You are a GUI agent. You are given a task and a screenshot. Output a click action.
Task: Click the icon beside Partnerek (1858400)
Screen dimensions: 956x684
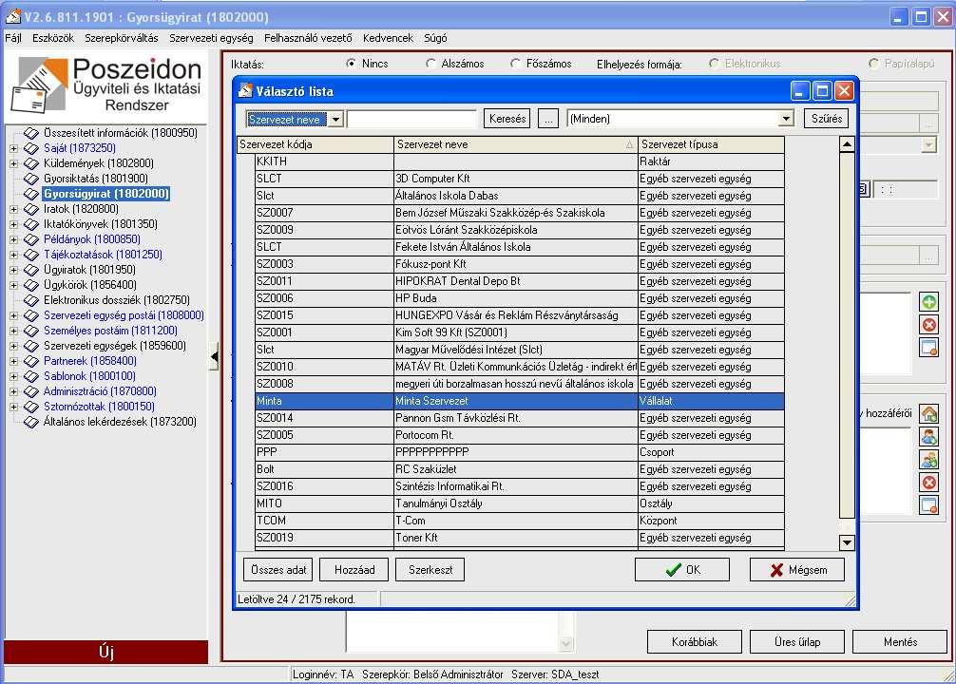click(x=31, y=361)
